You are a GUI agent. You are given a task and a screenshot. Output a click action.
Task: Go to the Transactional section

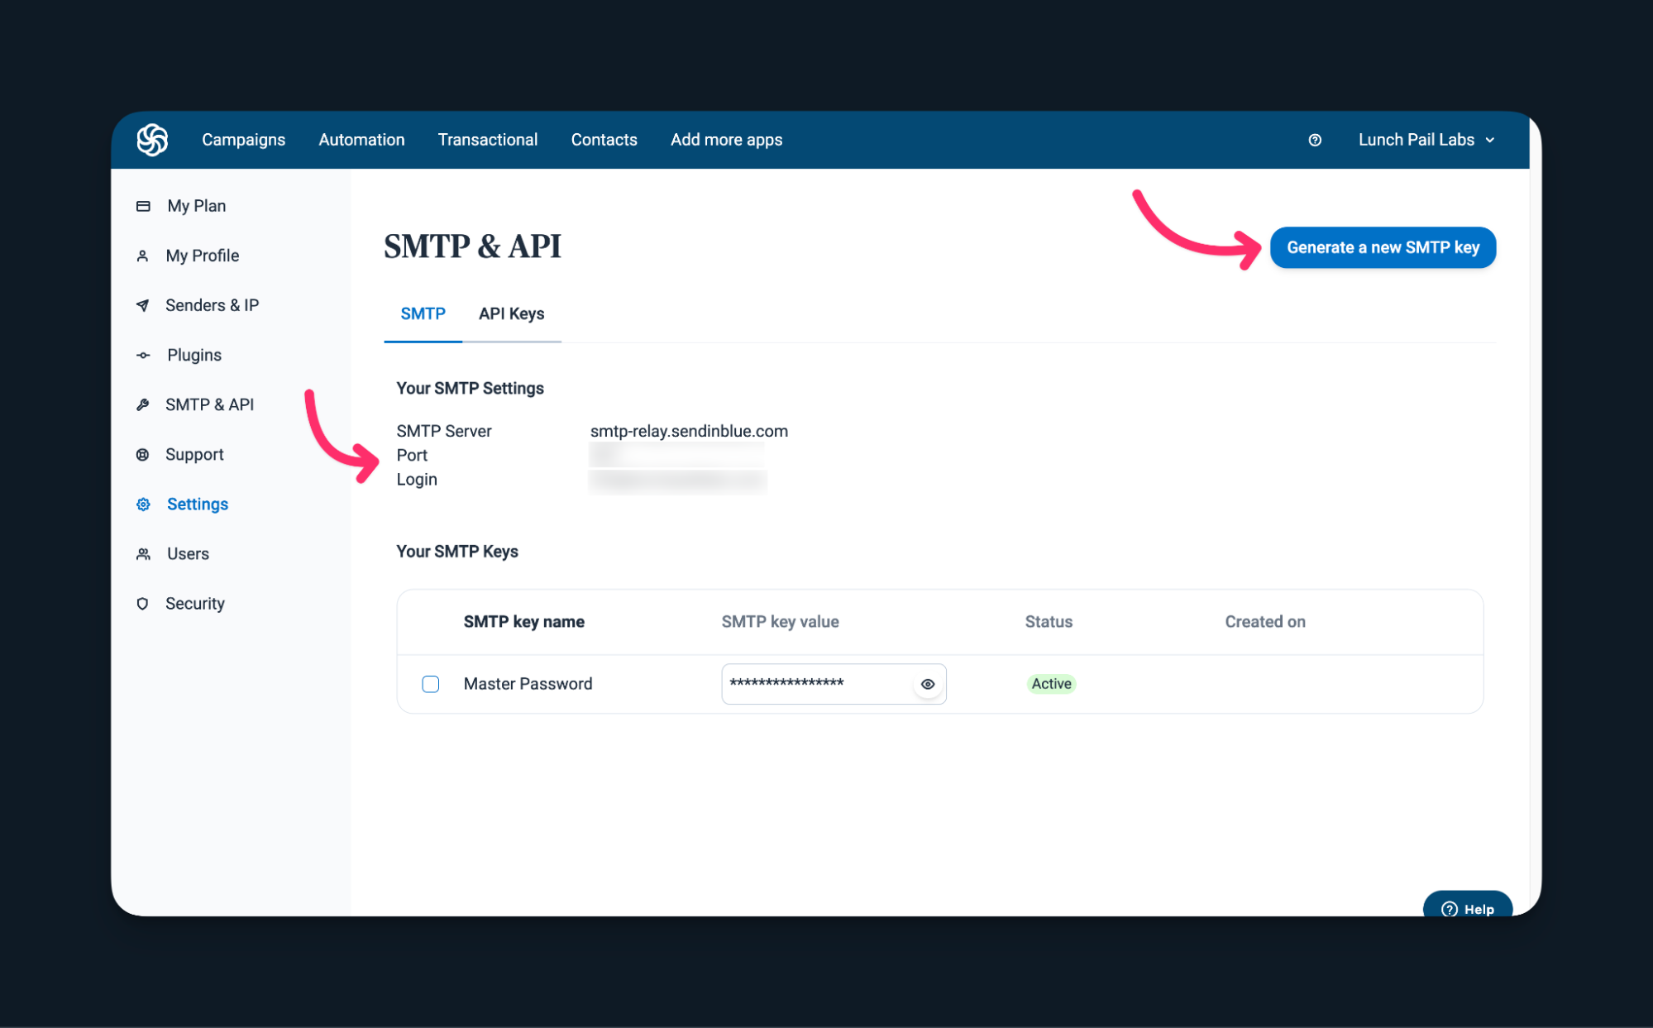point(488,140)
